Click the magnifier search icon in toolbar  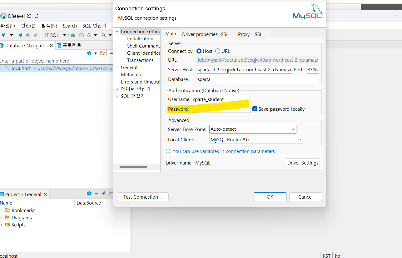[x=104, y=35]
